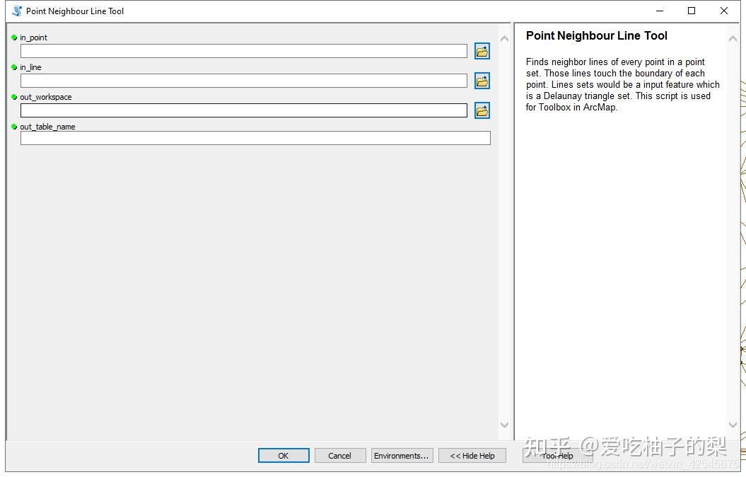Collapse the help panel with Hide Help

(x=472, y=456)
